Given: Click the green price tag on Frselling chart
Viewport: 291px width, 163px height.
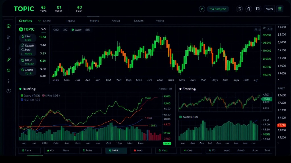Looking at the screenshot, I should 267,99.
